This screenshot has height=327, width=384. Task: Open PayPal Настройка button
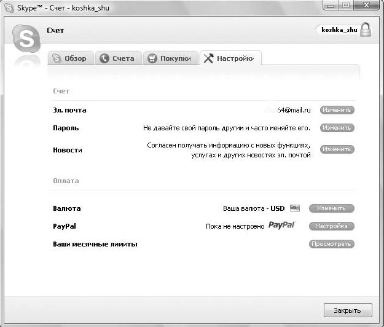[x=331, y=226]
